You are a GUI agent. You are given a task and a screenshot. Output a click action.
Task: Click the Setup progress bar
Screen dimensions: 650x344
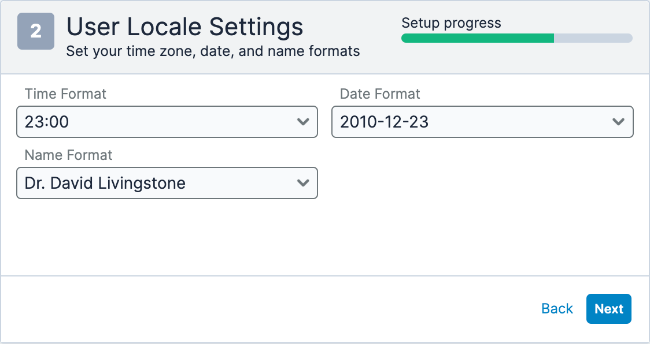pos(517,38)
